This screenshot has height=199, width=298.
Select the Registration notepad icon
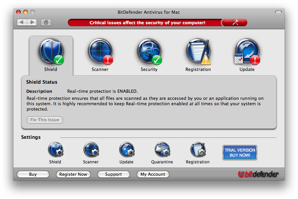[x=198, y=51]
